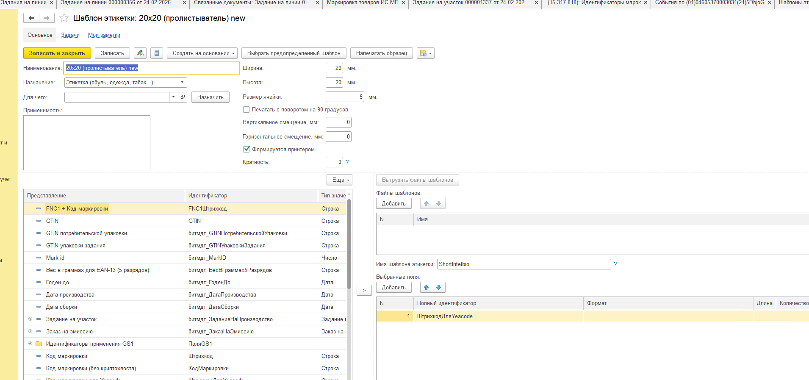The image size is (809, 380).
Task: Click the document list toolbar icon
Action: (x=157, y=53)
